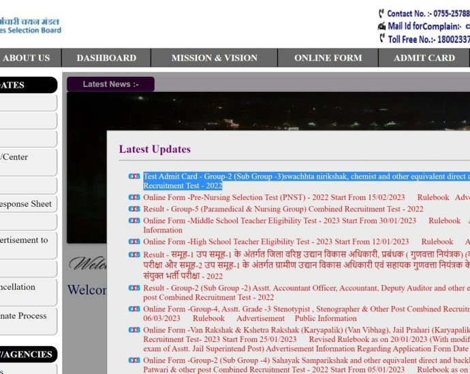Go to MISSION & VISION page
This screenshot has height=374, width=470.
tap(214, 58)
